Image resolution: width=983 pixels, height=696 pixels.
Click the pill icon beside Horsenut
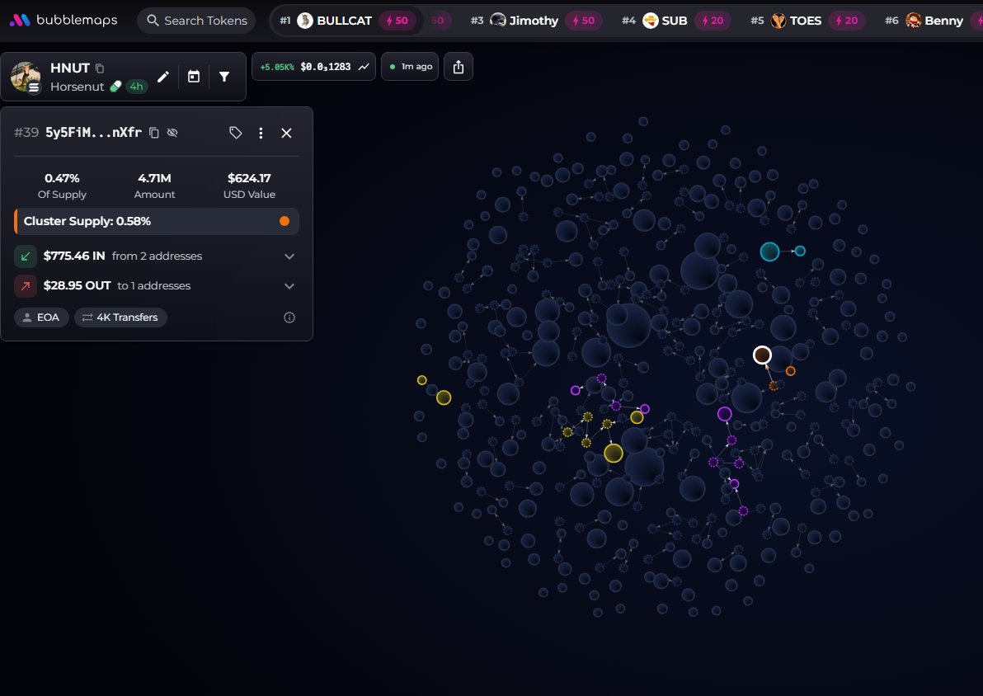coord(115,87)
